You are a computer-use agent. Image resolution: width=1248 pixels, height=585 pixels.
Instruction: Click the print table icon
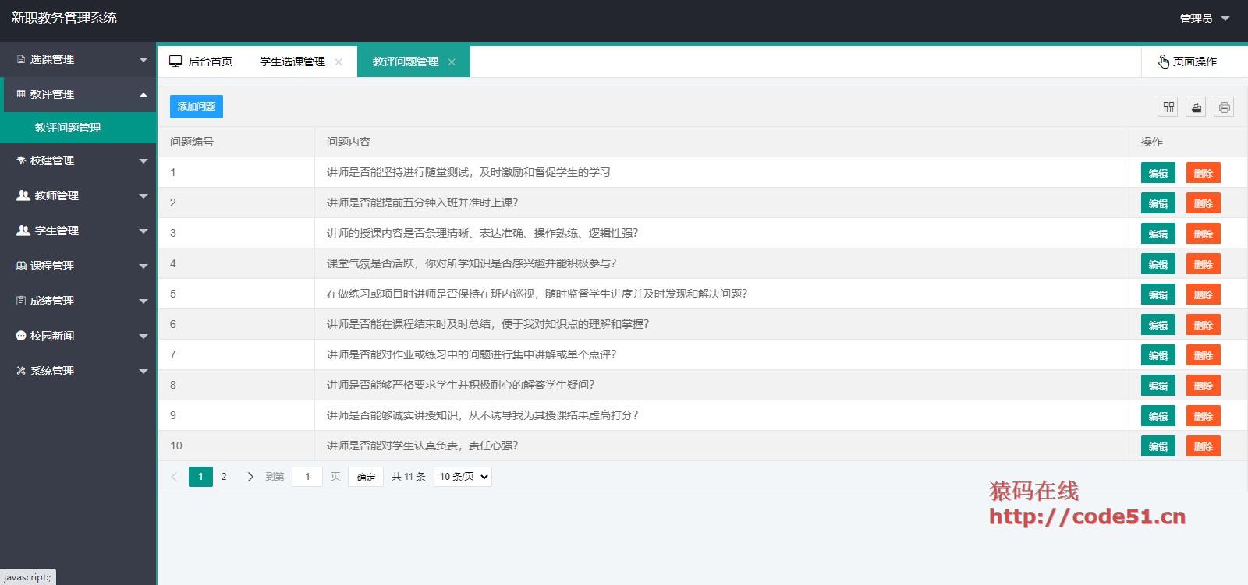[1224, 107]
